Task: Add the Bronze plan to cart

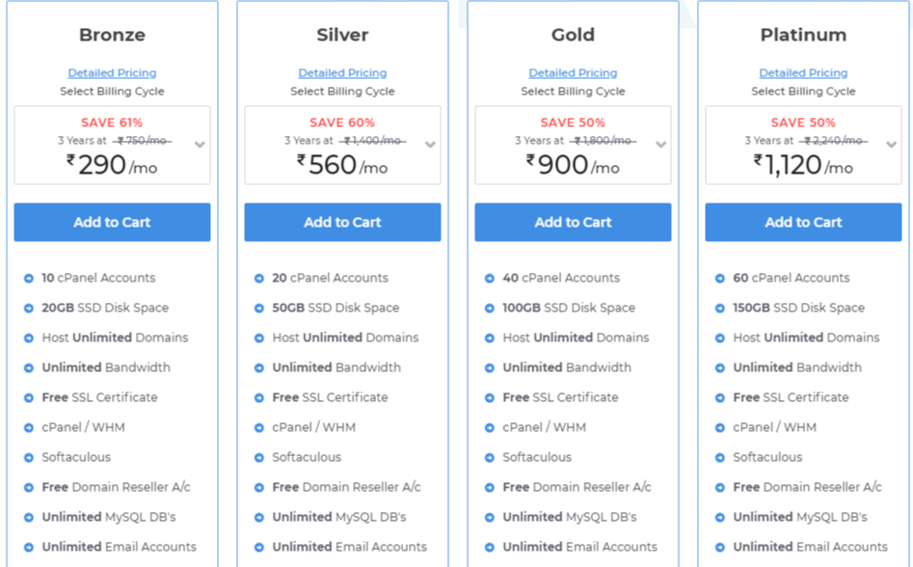Action: tap(113, 222)
